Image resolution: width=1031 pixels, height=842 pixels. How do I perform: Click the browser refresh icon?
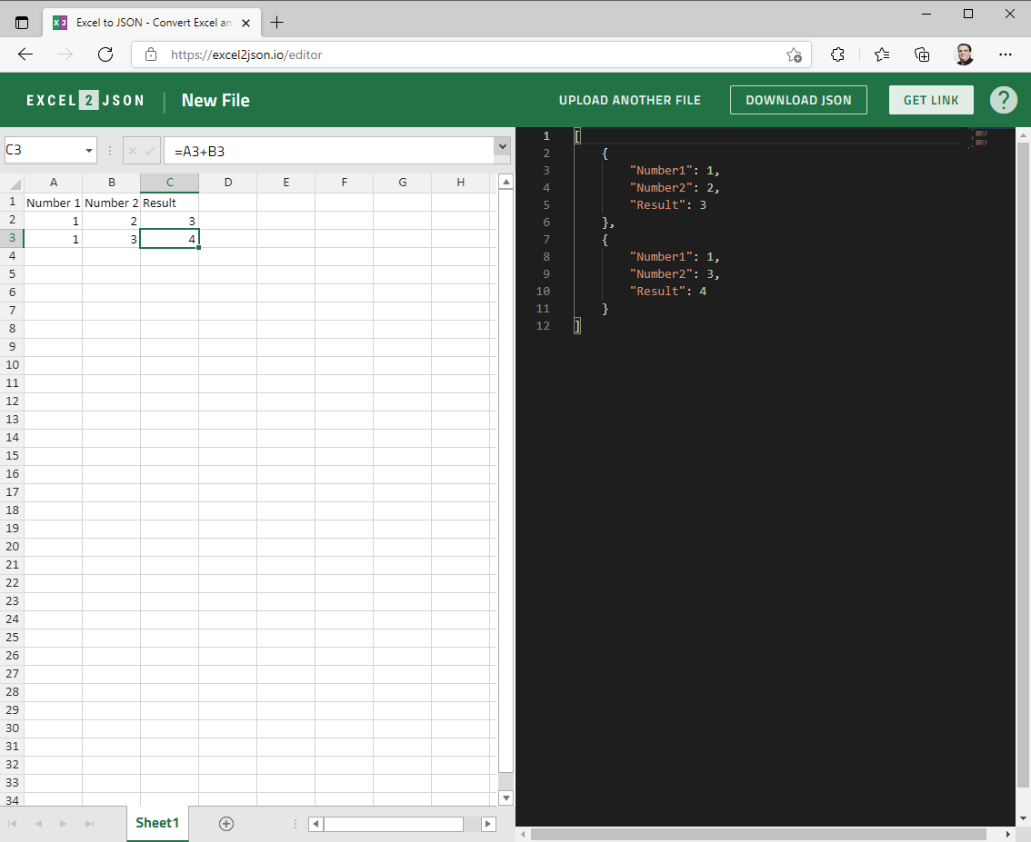105,54
